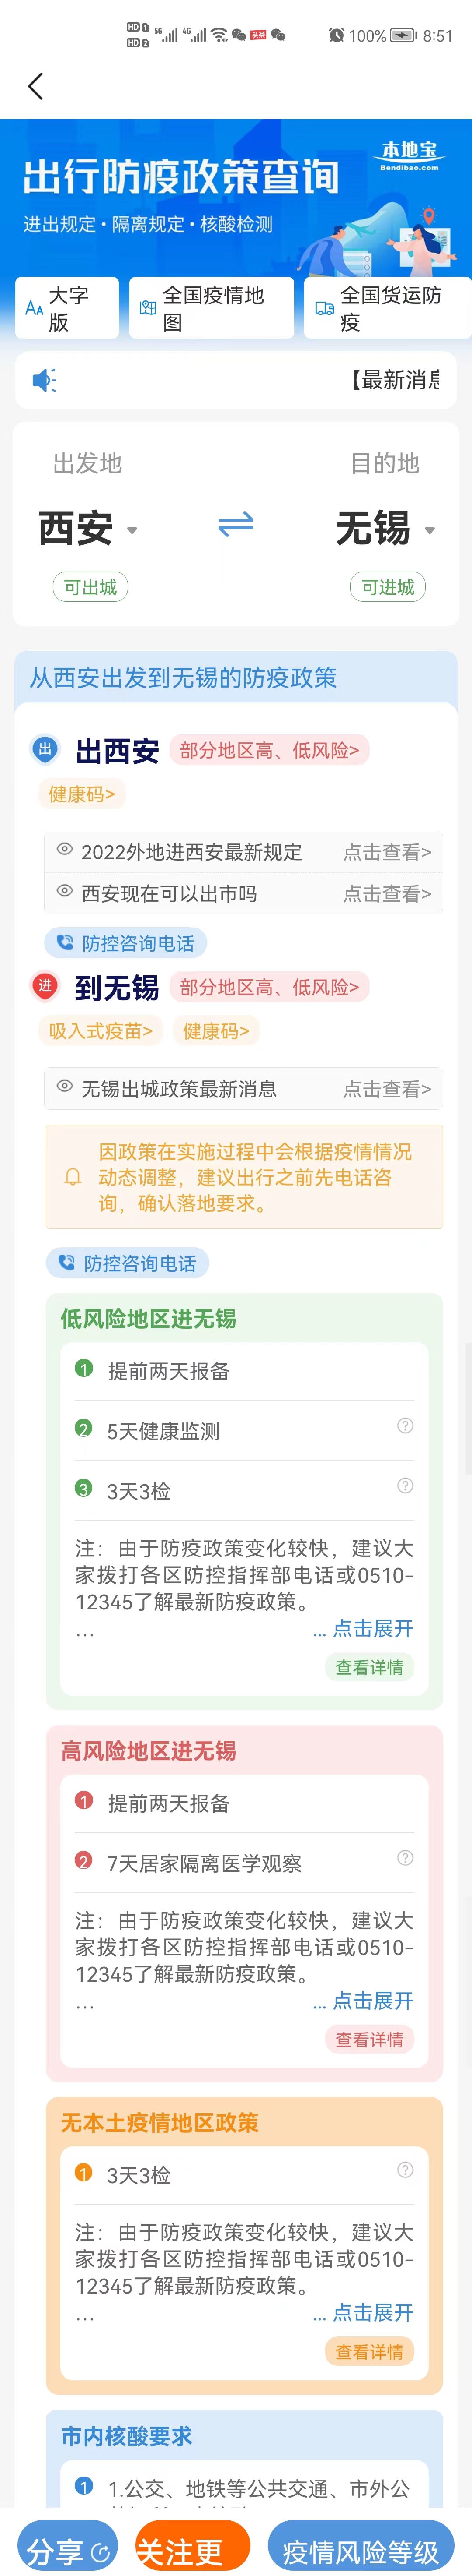The height and width of the screenshot is (2576, 472).
Task: Expand 点击展开 in 低风险地区进无锡 section
Action: tap(363, 1628)
